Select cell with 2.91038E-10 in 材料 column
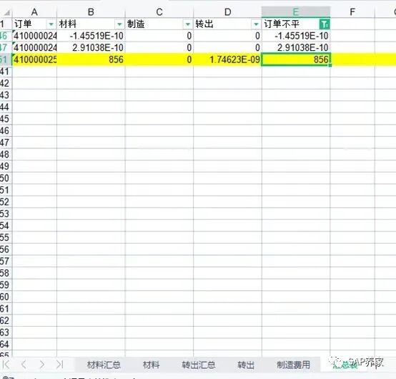 pos(91,47)
